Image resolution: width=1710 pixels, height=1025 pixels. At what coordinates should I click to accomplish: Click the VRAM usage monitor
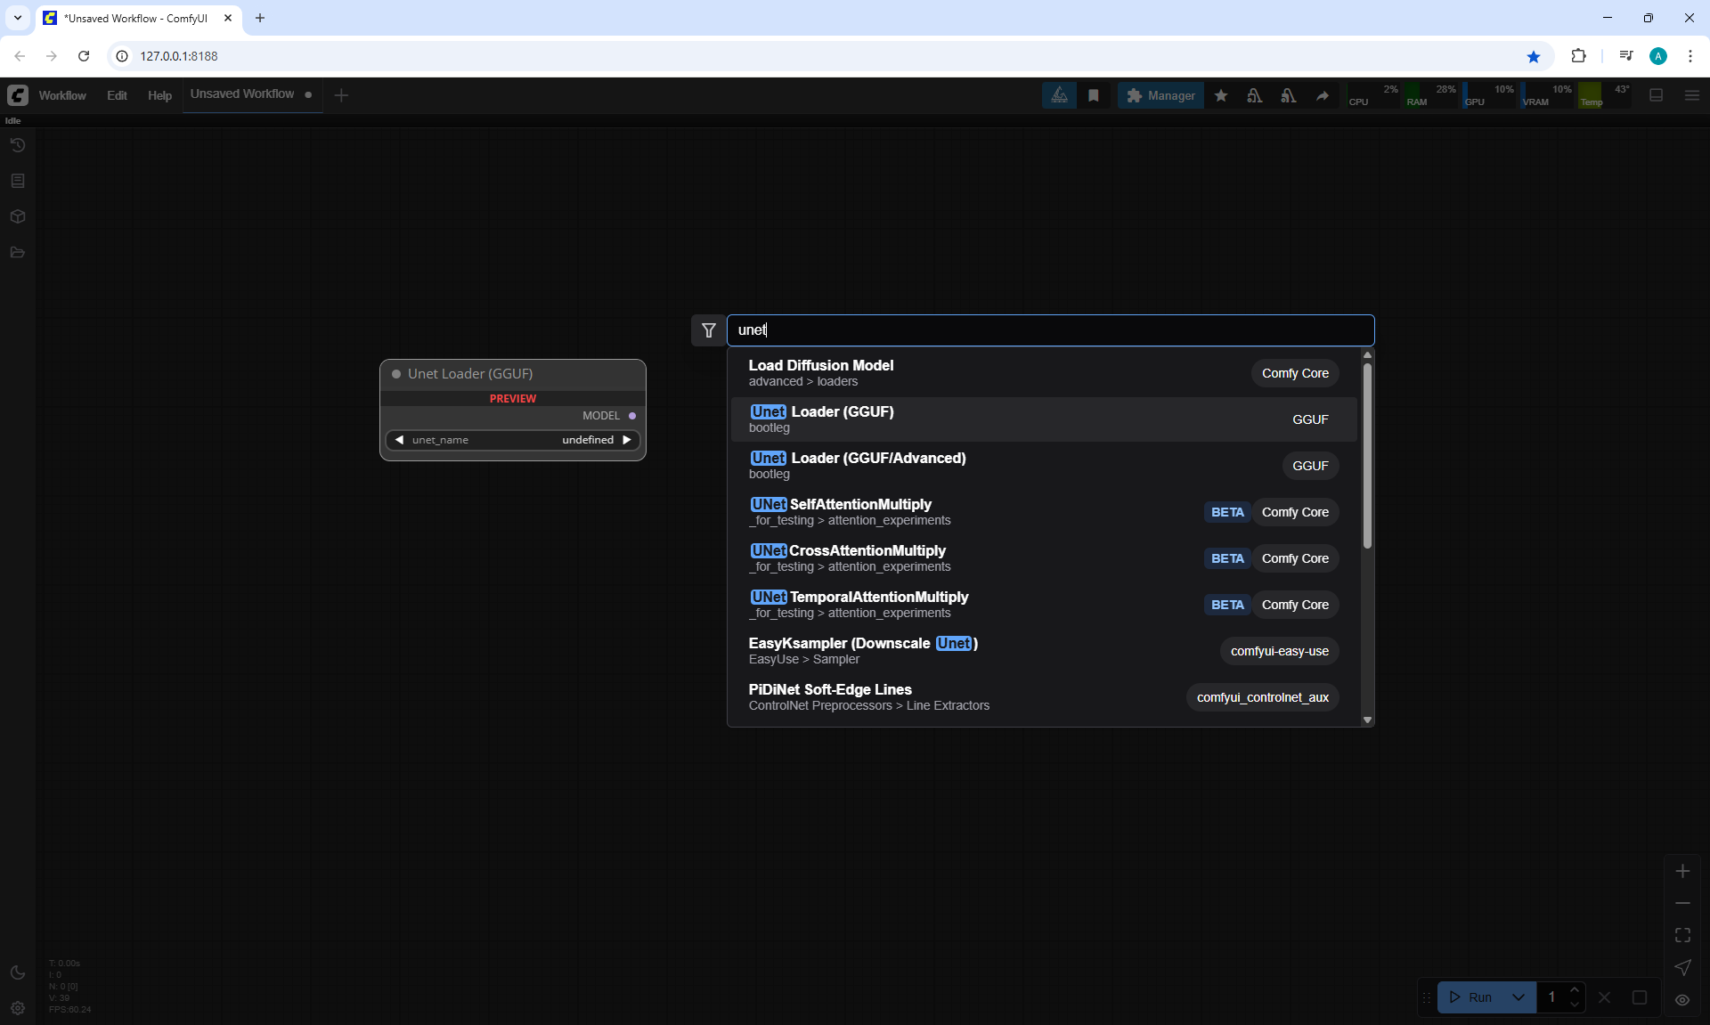point(1546,95)
